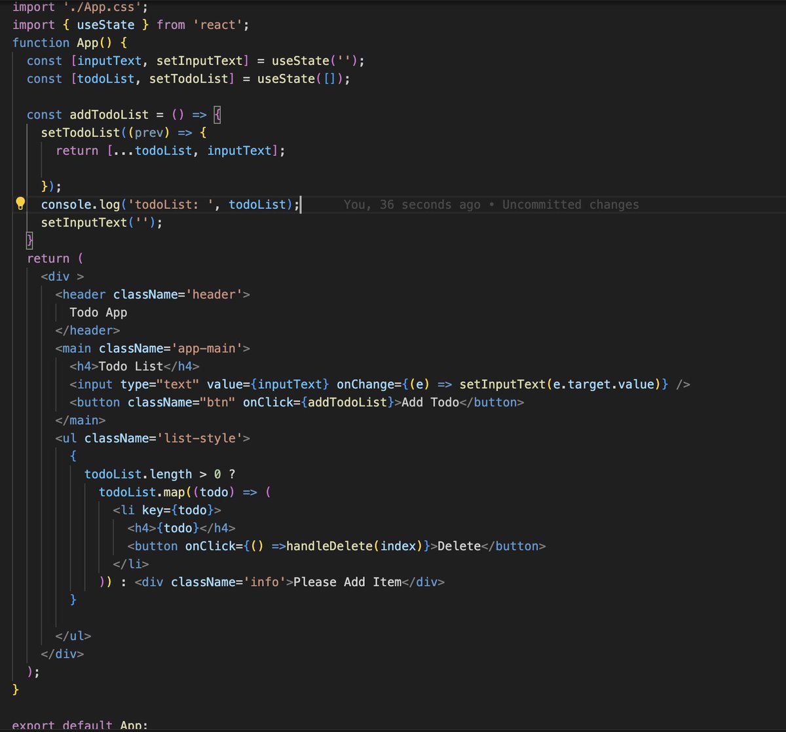Click the closing '</div>' tag before ');'
This screenshot has height=732, width=786.
[63, 654]
